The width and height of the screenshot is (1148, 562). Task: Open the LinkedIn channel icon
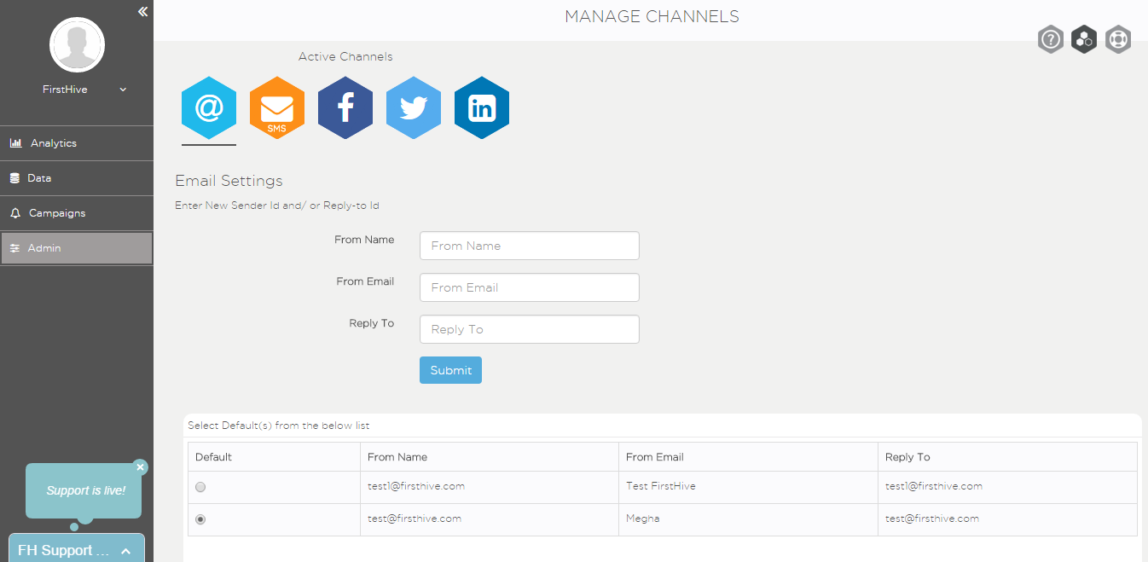(482, 108)
